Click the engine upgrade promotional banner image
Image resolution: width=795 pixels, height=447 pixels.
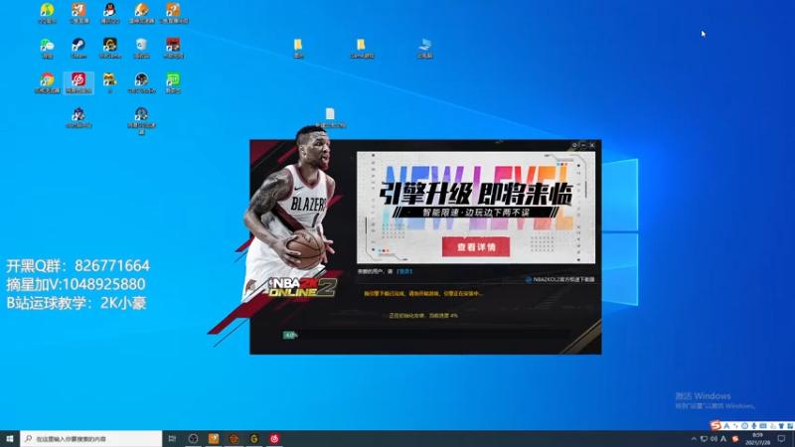[x=476, y=207]
